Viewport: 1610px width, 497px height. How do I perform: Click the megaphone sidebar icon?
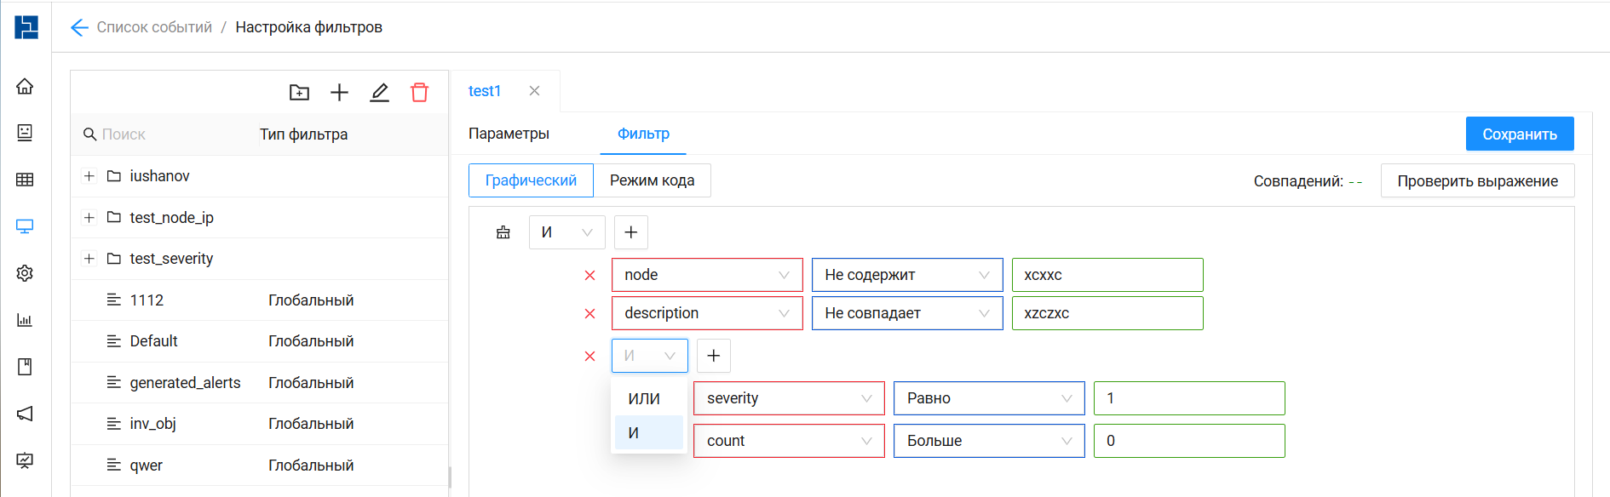click(x=25, y=414)
